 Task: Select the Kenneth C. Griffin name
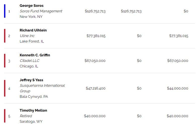[x=35, y=55]
